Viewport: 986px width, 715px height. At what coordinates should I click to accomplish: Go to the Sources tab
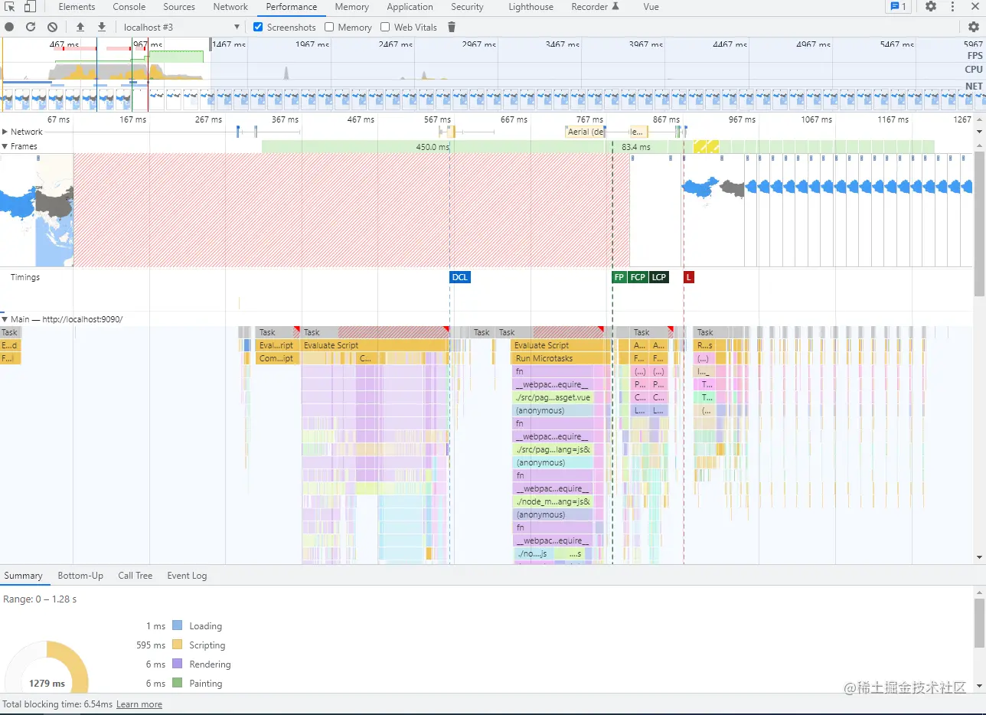point(179,7)
